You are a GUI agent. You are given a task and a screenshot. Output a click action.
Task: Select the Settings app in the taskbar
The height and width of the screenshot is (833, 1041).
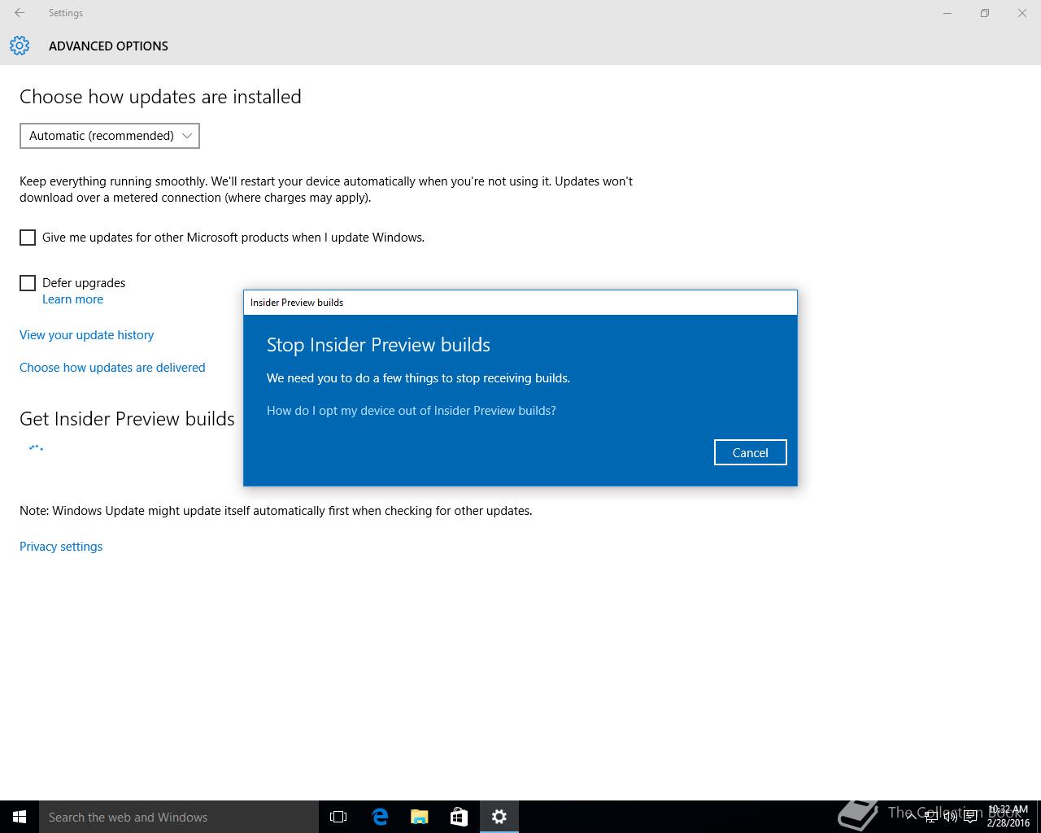(x=499, y=817)
